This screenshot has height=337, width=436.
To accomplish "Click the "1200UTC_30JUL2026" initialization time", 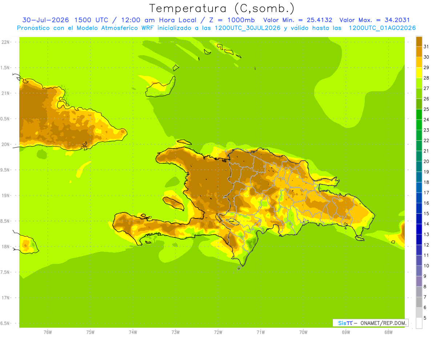I will (247, 28).
